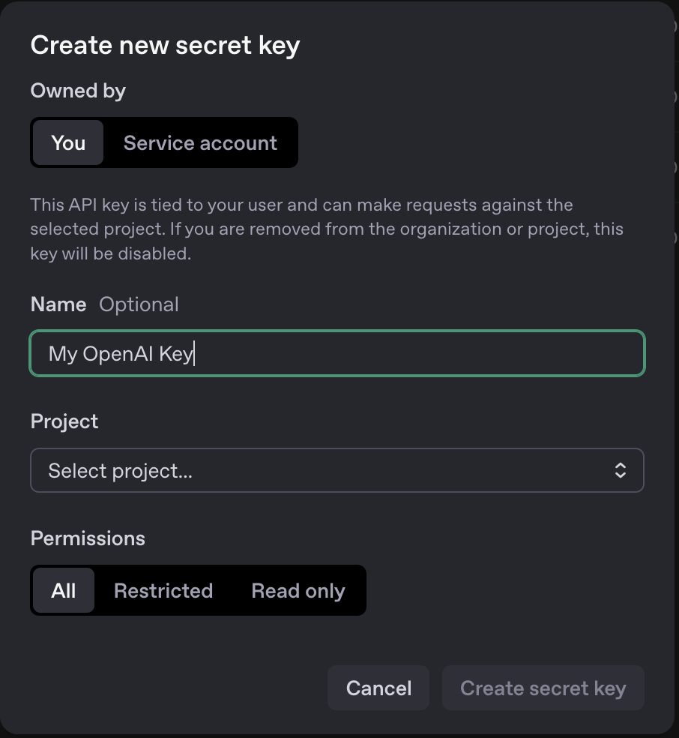Screen dimensions: 679x738
Task: Open the Select project dropdown
Action: pyautogui.click(x=337, y=470)
